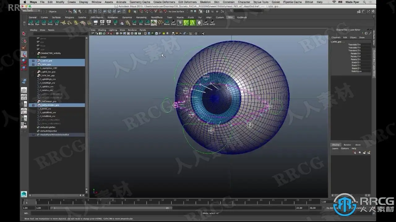Open the Wi-Fi status menu
The width and height of the screenshot is (396, 222).
[x=334, y=2]
